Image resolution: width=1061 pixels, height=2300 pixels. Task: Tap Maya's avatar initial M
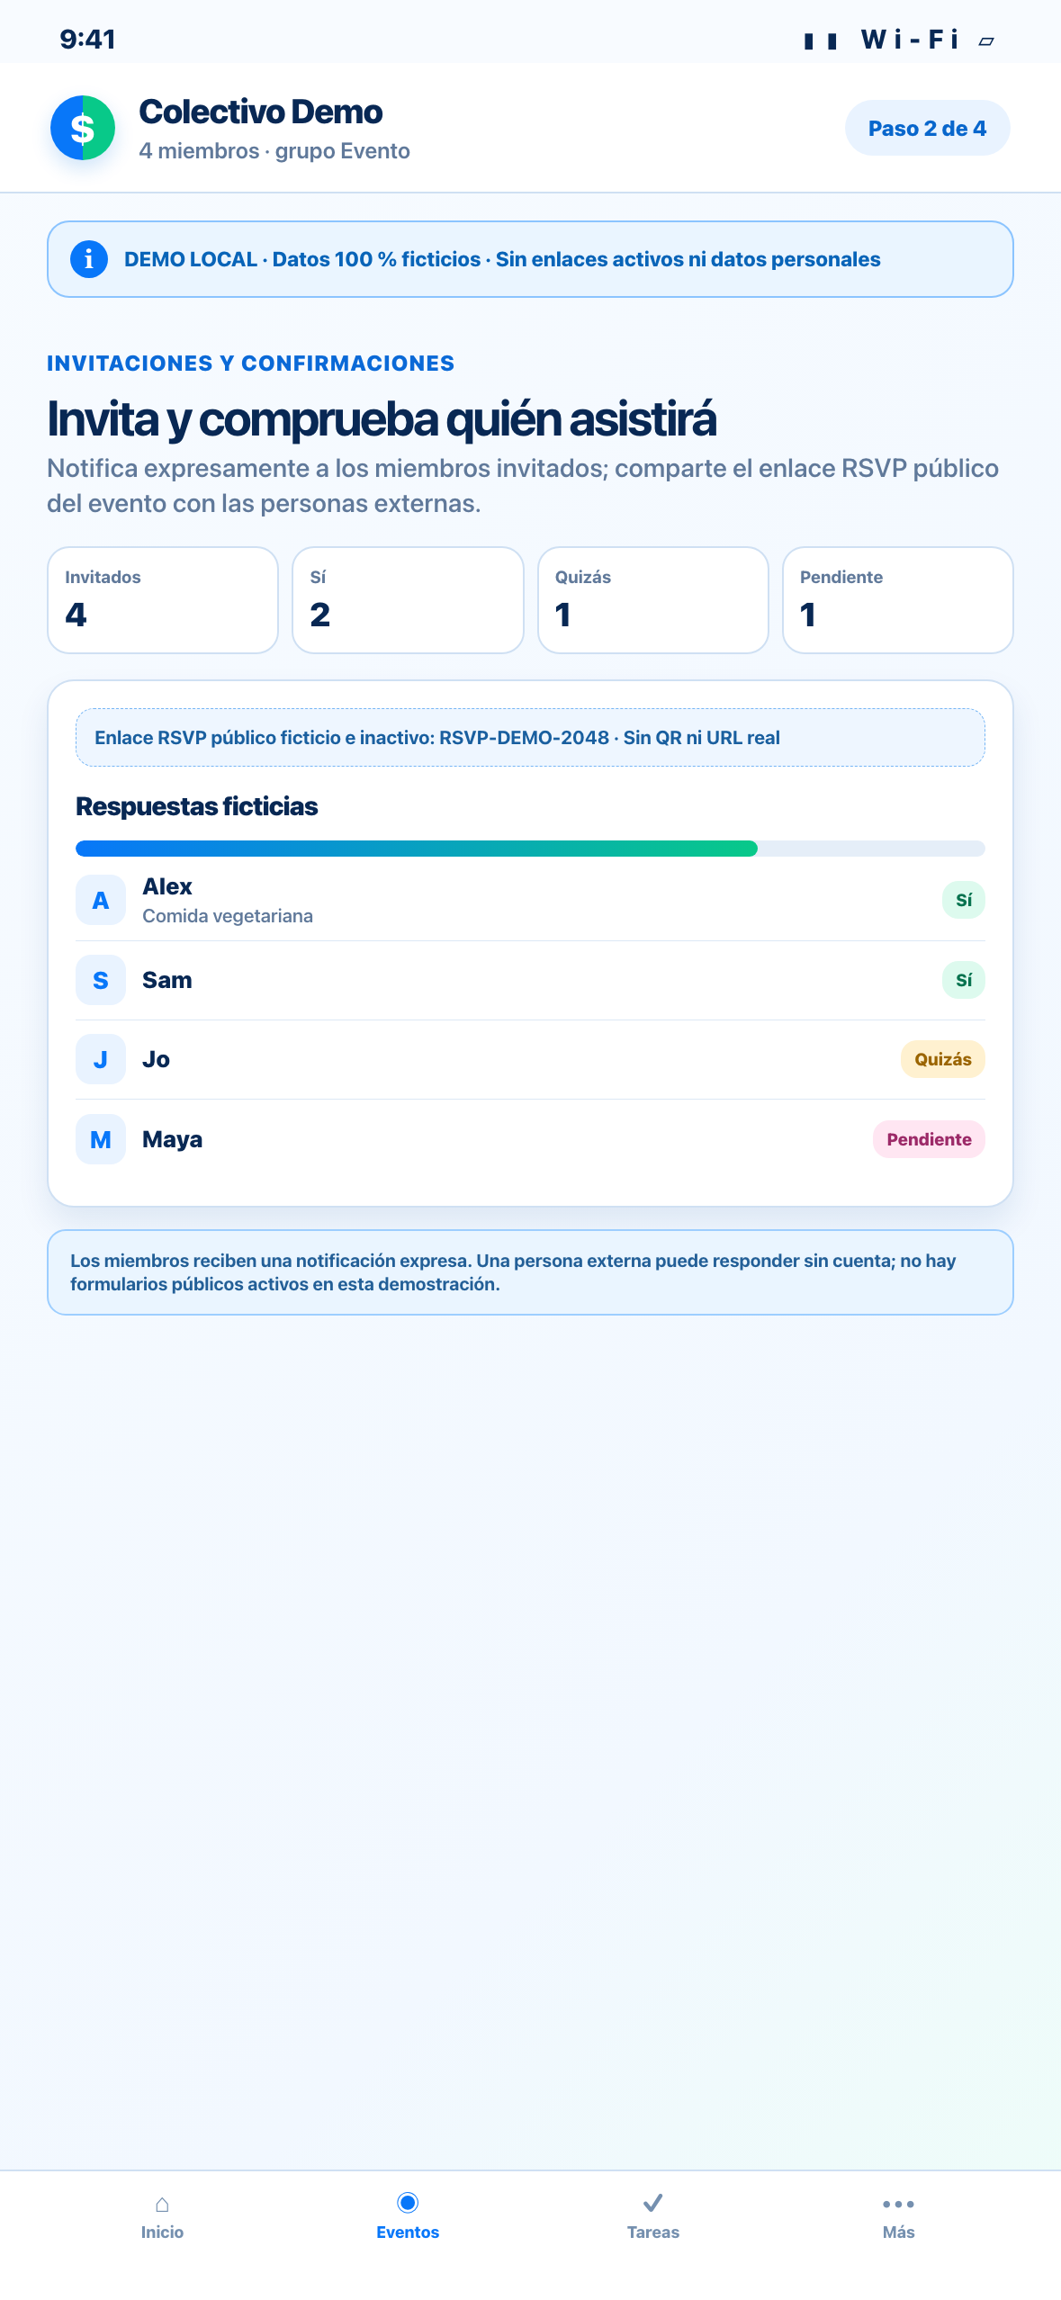coord(101,1139)
